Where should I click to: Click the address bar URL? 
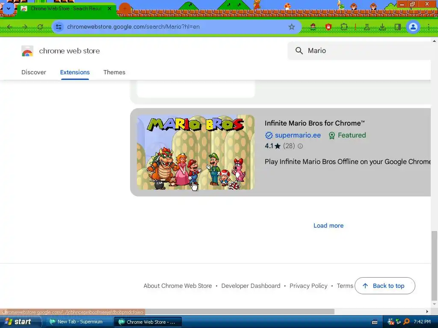coord(133,27)
